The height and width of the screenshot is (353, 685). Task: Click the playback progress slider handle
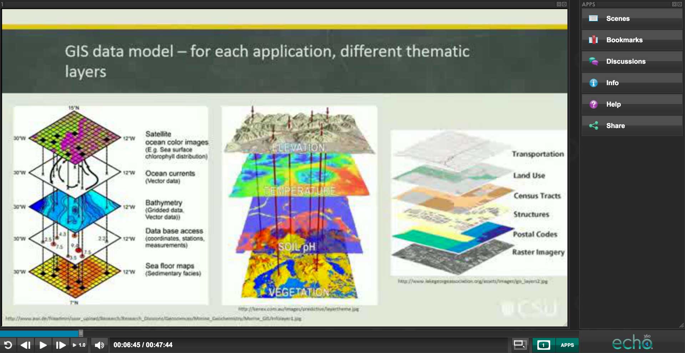click(x=81, y=333)
